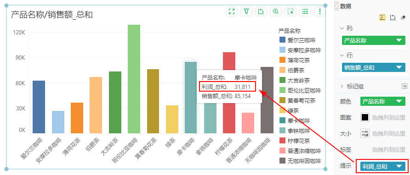Screen dimensions: 410x175
Task: Click the 绿茶 legend color swatch
Action: pyautogui.click(x=282, y=110)
